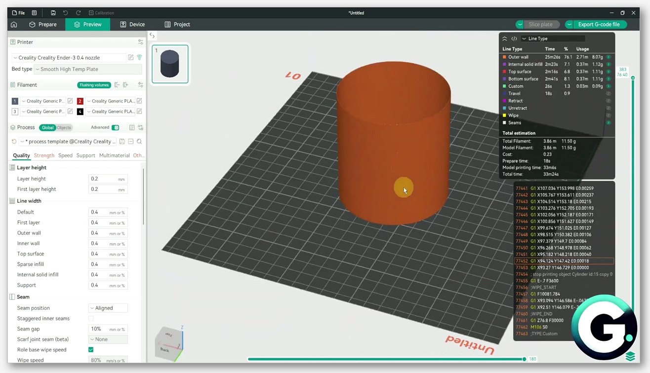Click the redo arrow icon

point(78,13)
